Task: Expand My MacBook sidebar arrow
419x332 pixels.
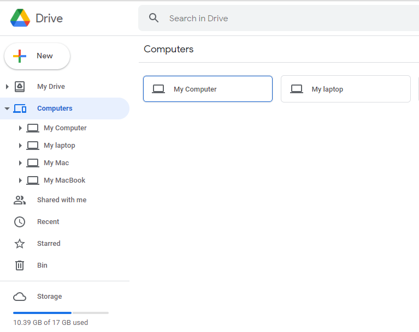Action: point(20,180)
